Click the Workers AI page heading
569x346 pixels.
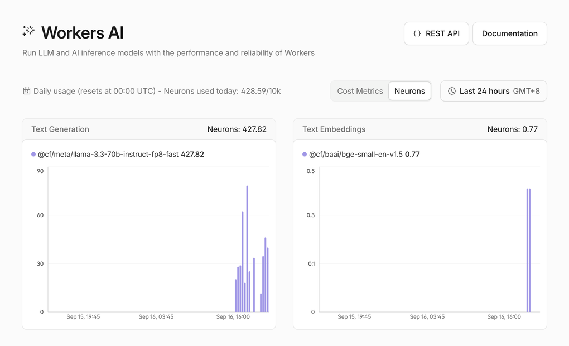pyautogui.click(x=83, y=33)
